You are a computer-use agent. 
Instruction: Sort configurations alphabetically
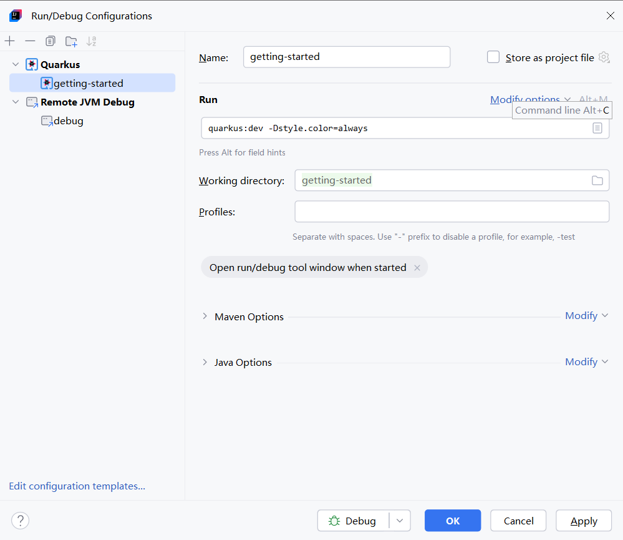click(92, 41)
